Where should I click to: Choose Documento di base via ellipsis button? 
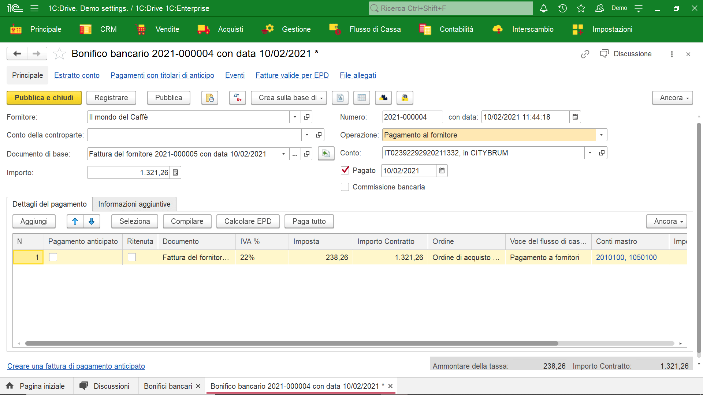295,154
